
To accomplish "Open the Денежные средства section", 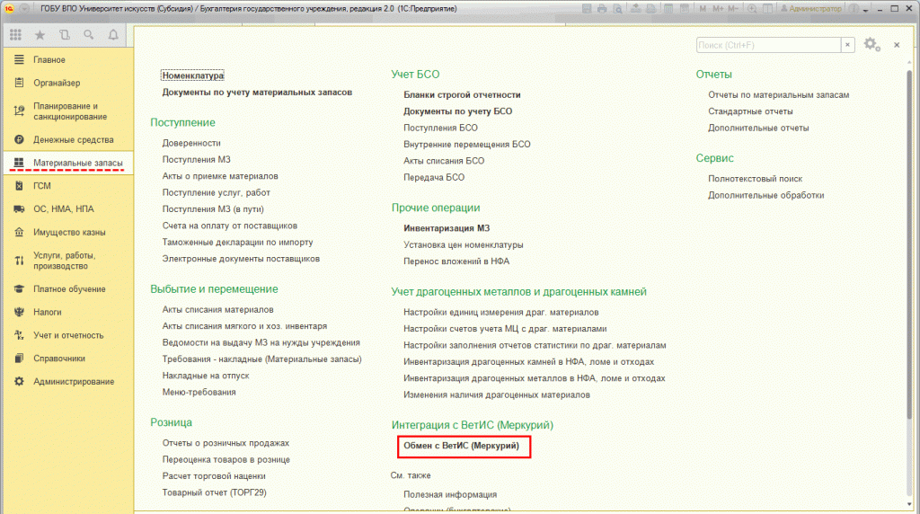I will [x=73, y=140].
